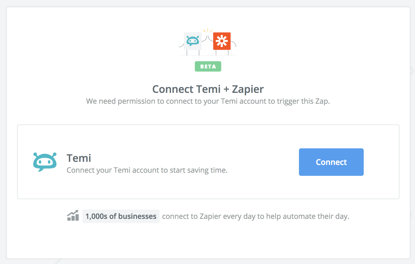
Task: Click the Zapier character's raised arm
Action: 210,39
